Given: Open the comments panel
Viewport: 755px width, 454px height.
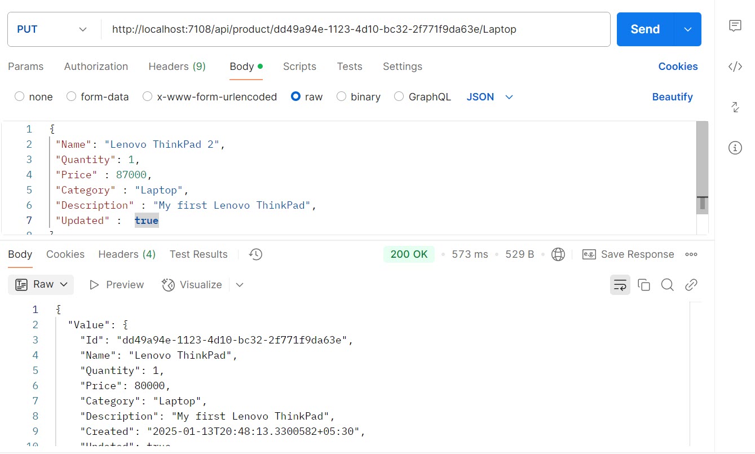Looking at the screenshot, I should 735,25.
